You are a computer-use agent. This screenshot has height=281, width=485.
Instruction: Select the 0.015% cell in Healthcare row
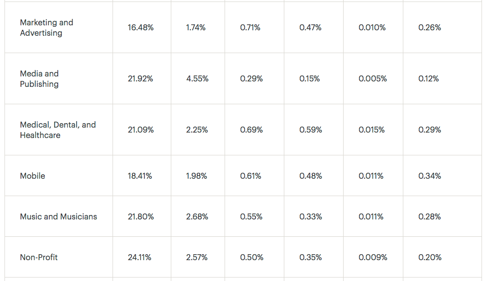[371, 130]
